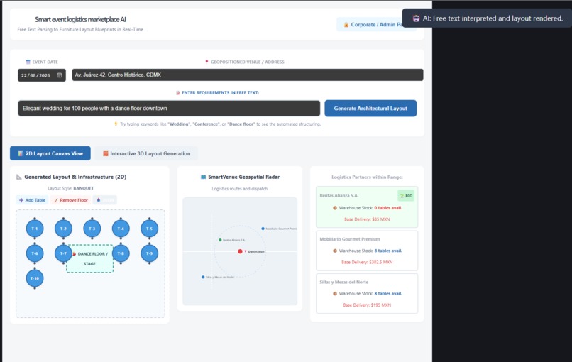Click 'Layout Style: BANQUET' label
Screen dimensions: 572x362
(71, 188)
